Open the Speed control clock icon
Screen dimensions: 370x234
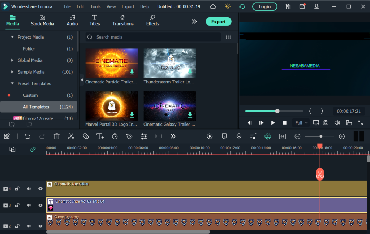(115, 136)
